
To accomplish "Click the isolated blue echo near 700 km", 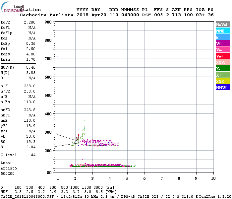I will tap(57, 56).
